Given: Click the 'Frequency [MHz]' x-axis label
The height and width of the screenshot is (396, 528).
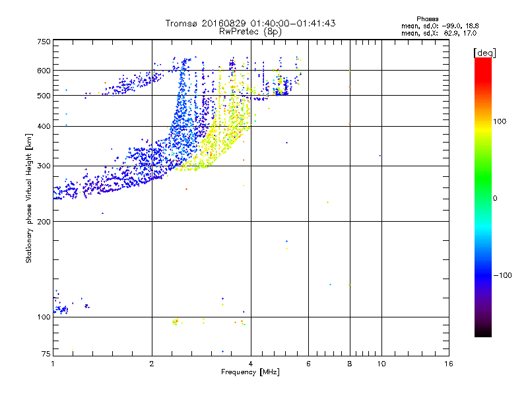Looking at the screenshot, I should click(x=250, y=372).
